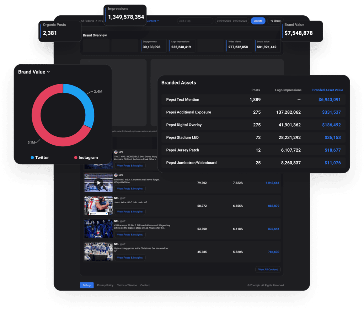364x314 pixels.
Task: Click the Twitter legend color dot
Action: tap(32, 158)
